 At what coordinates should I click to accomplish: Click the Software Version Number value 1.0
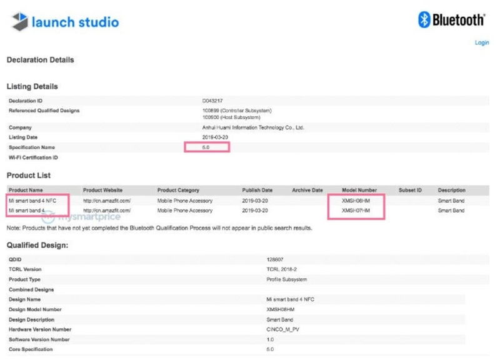click(270, 339)
